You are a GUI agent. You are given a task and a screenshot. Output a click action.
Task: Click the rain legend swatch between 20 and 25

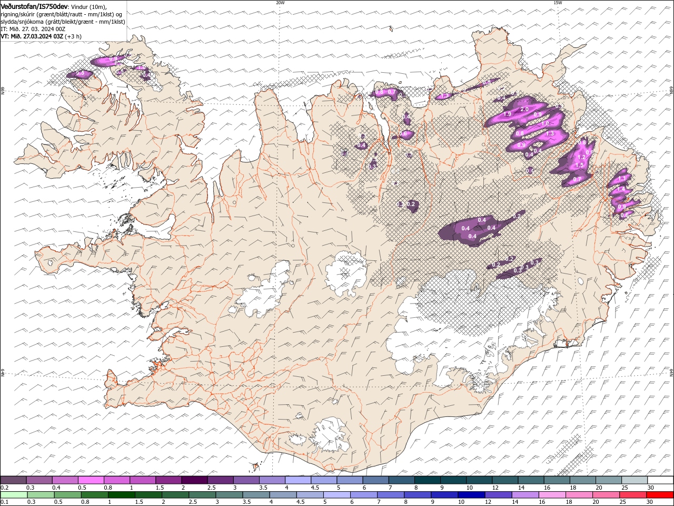point(606,495)
